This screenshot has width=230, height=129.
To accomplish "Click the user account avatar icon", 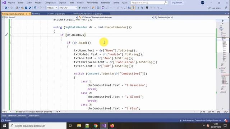I will click(202, 3).
